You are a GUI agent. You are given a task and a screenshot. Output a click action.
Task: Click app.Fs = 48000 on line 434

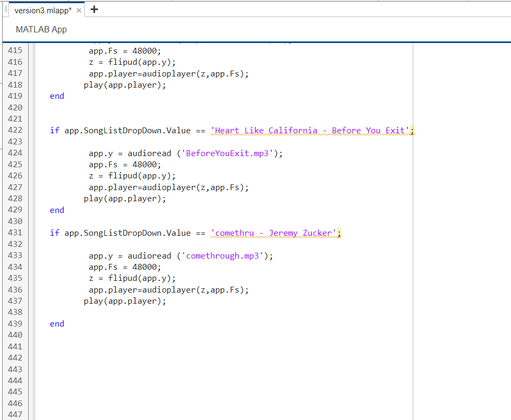(x=125, y=267)
